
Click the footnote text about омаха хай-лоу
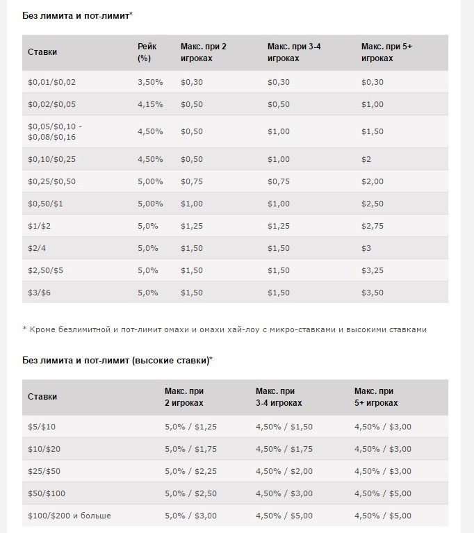[x=224, y=329]
